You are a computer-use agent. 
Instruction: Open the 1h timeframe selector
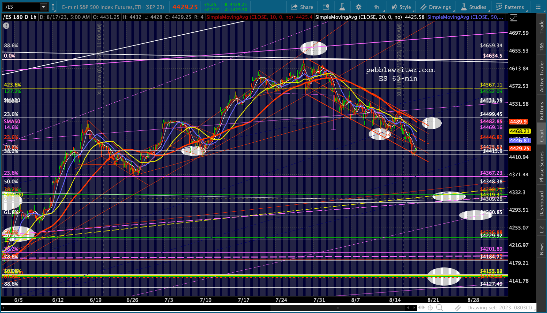376,7
